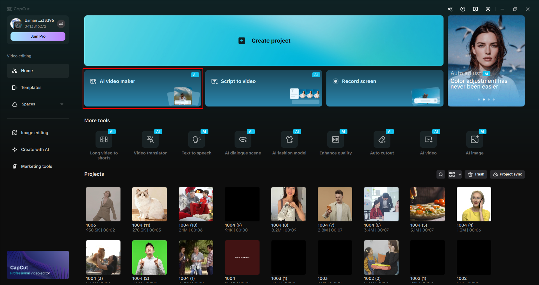Open the AI video maker card
This screenshot has width=539, height=285.
[143, 88]
